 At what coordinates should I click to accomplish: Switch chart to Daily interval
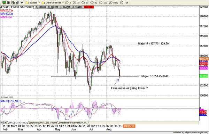(114, 3)
